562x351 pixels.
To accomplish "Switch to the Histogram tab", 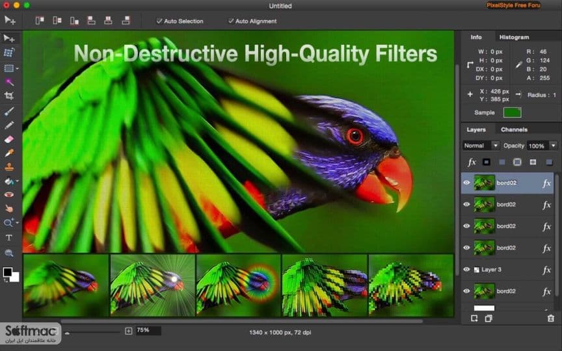I will 514,37.
